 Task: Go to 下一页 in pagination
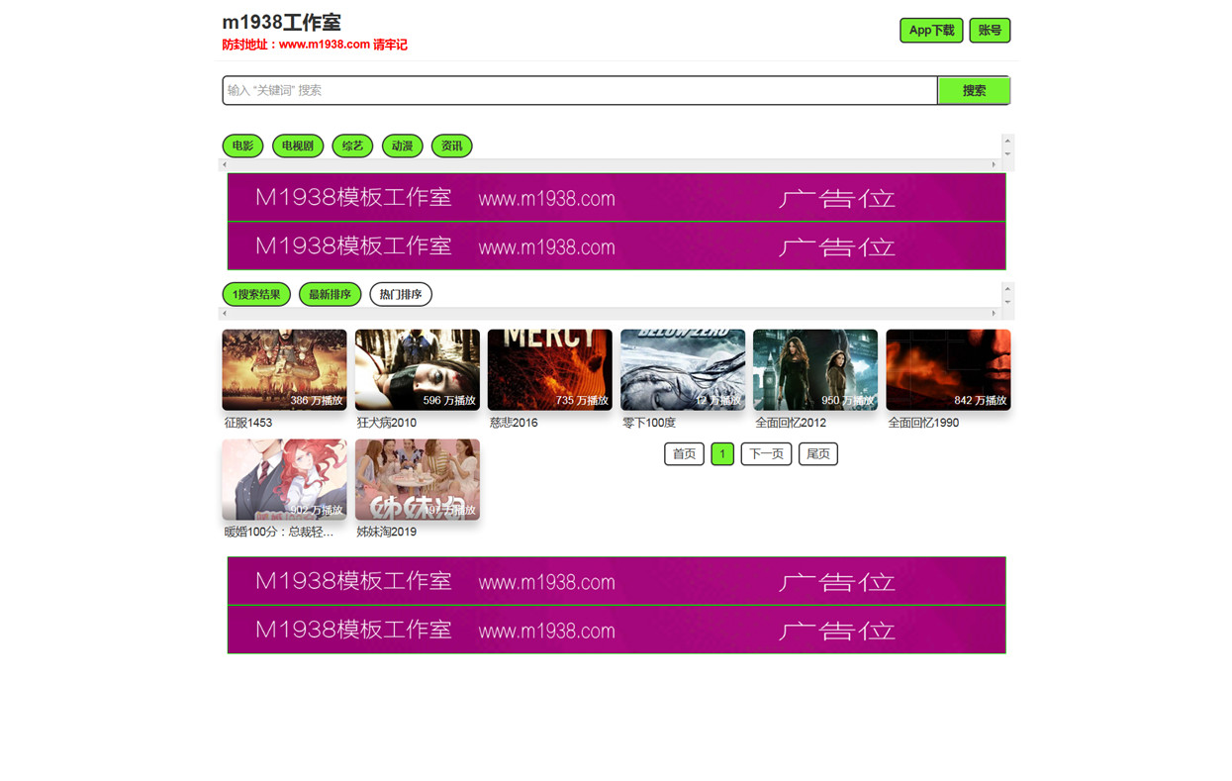766,454
